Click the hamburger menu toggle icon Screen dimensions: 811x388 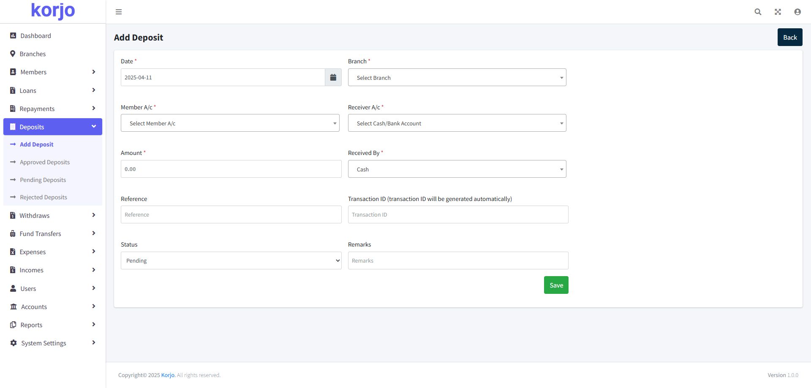pos(119,12)
